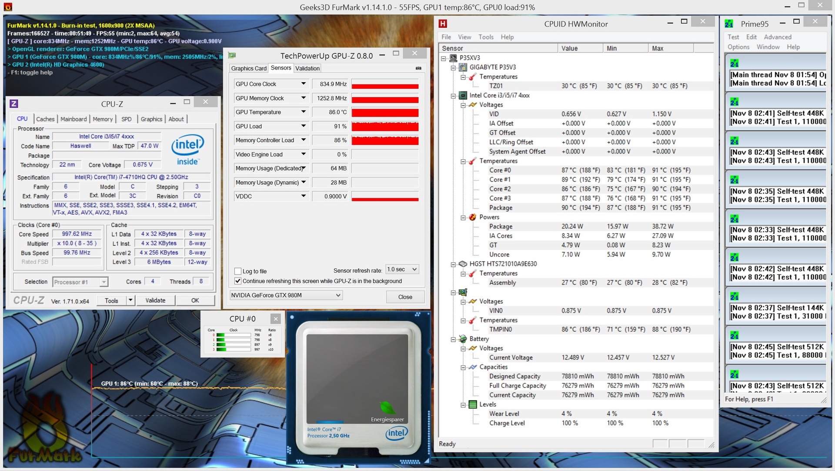Click the FurMark icon in the title bar
Viewport: 835px width, 471px height.
pyautogui.click(x=8, y=7)
